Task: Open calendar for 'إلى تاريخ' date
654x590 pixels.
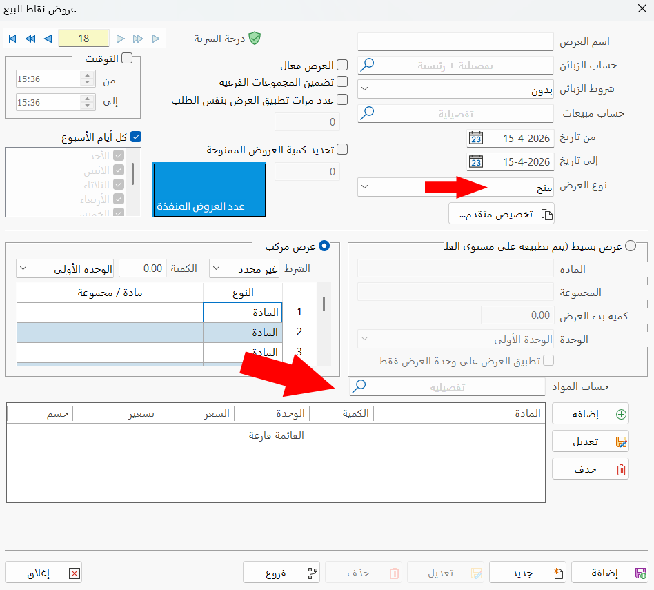Action: coord(476,161)
